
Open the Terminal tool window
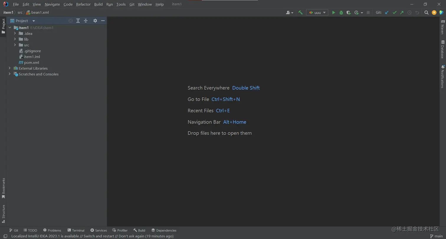(x=76, y=230)
